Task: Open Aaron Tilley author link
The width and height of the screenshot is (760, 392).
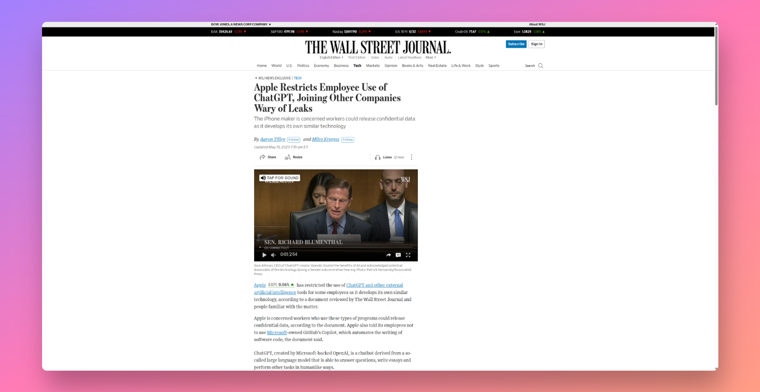Action: click(x=272, y=139)
